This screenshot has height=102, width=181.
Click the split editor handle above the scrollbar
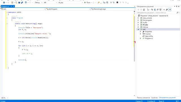pyautogui.click(x=134, y=12)
